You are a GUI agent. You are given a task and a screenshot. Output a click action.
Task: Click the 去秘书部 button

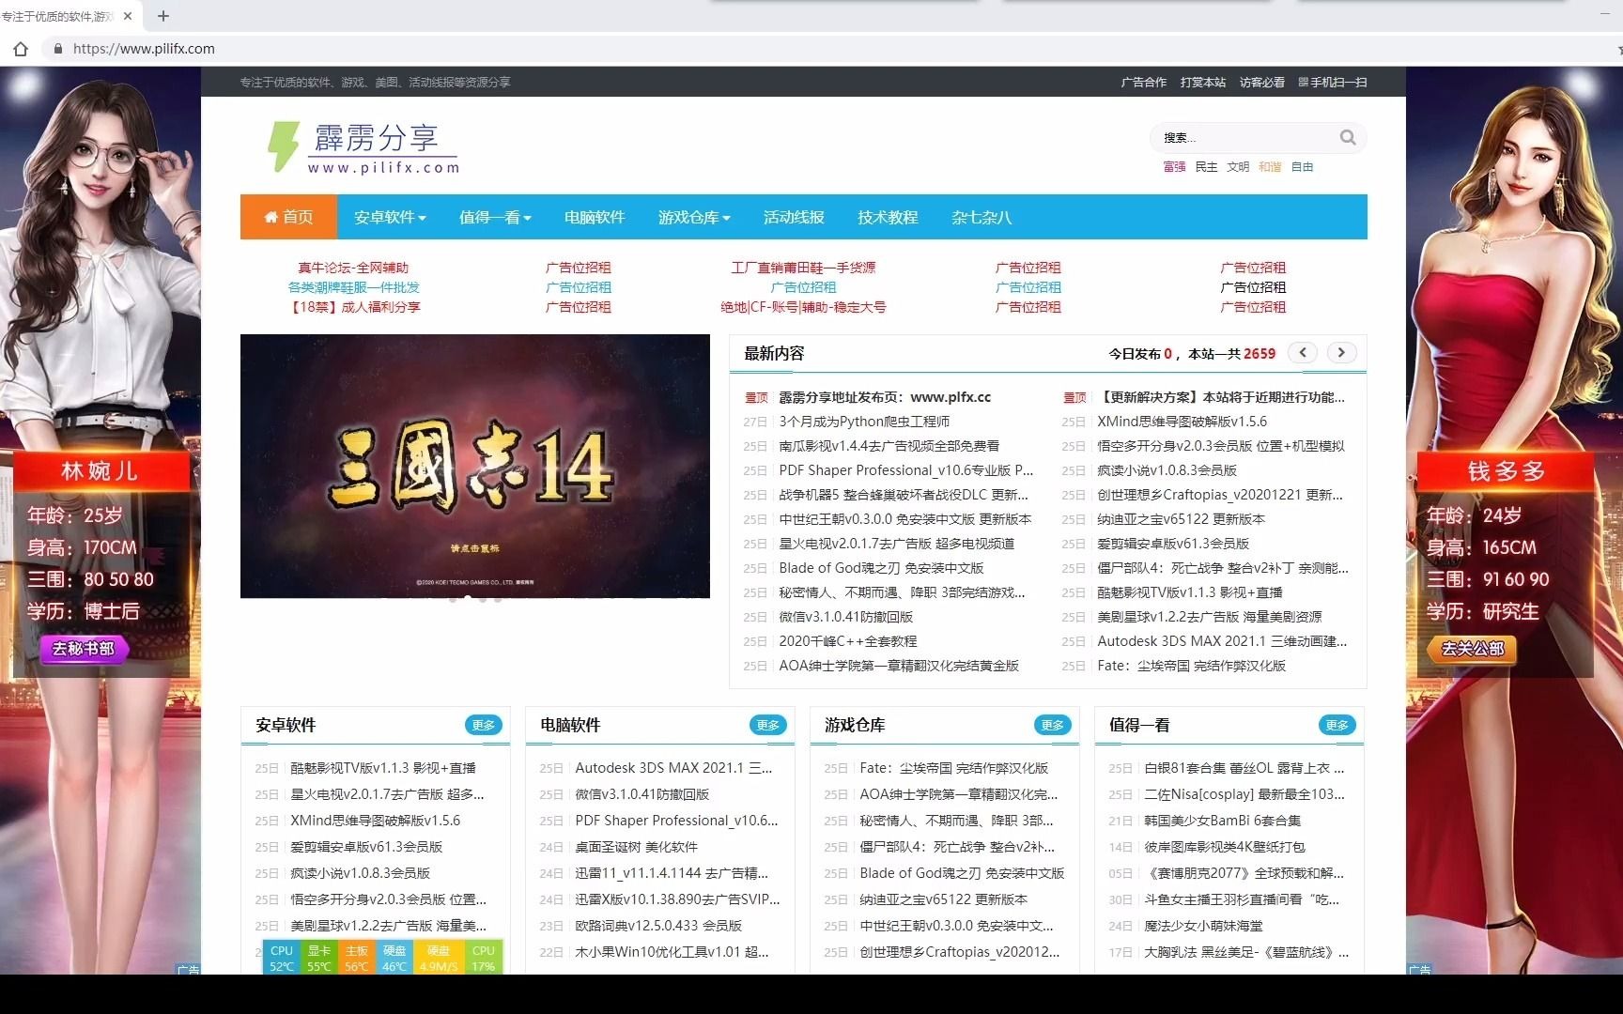[84, 649]
